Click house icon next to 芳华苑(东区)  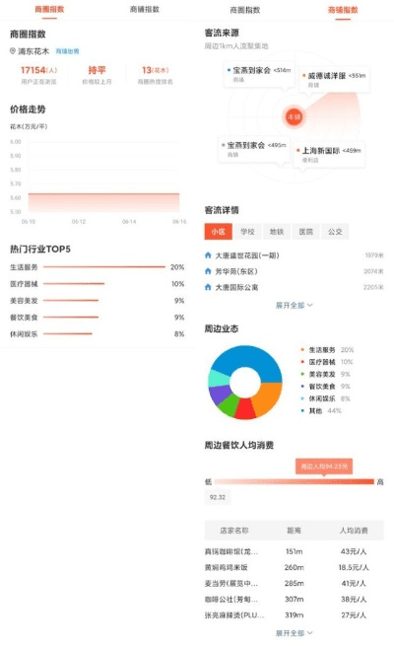click(208, 271)
